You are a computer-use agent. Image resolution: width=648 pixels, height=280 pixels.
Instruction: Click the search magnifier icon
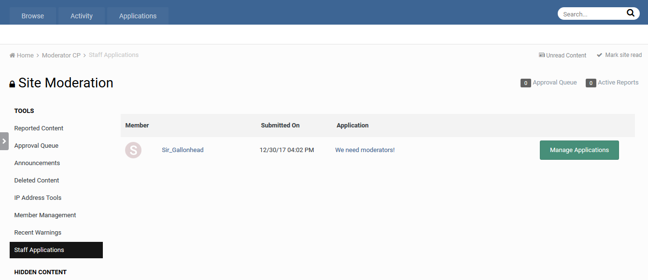click(x=631, y=13)
